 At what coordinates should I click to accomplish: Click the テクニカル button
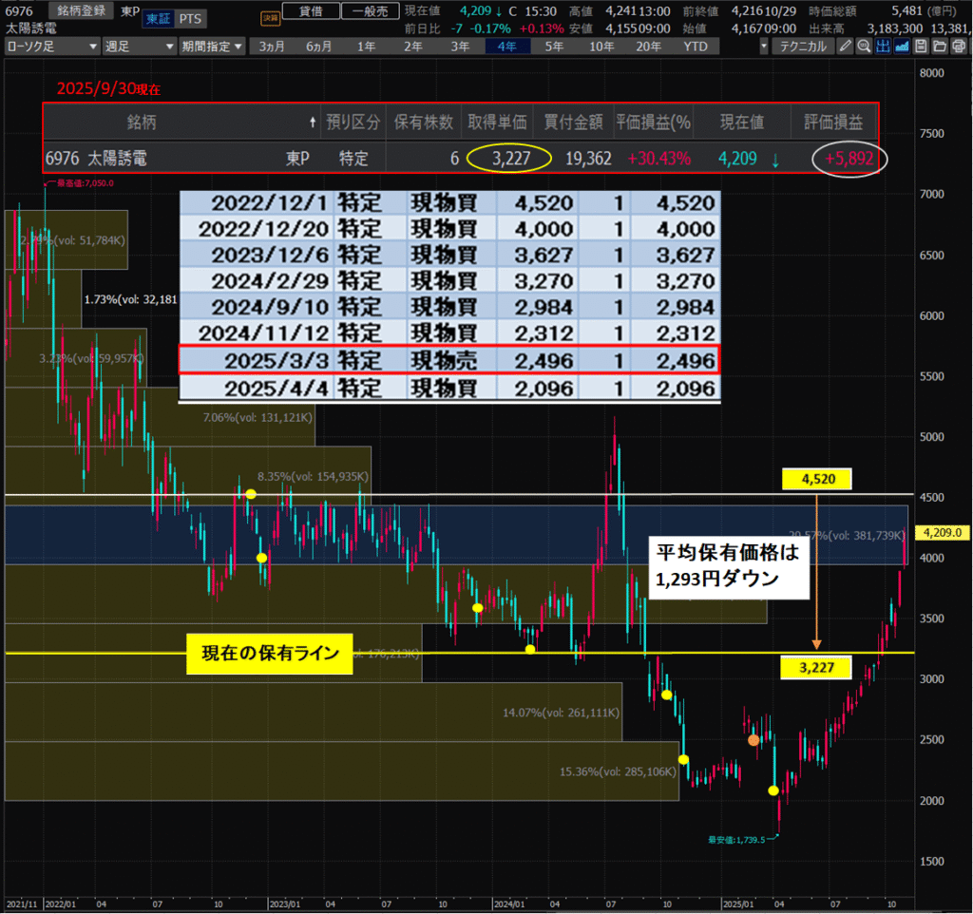(x=802, y=47)
